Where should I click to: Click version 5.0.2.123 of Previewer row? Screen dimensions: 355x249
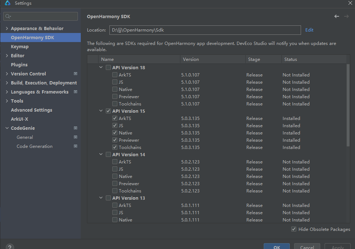pos(191,183)
